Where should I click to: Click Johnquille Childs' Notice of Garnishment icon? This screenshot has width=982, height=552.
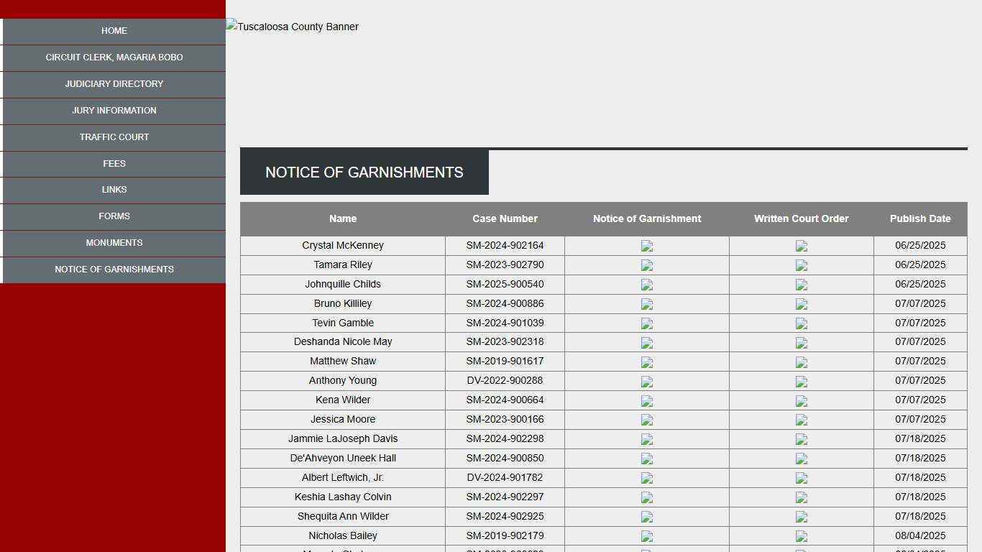(647, 285)
